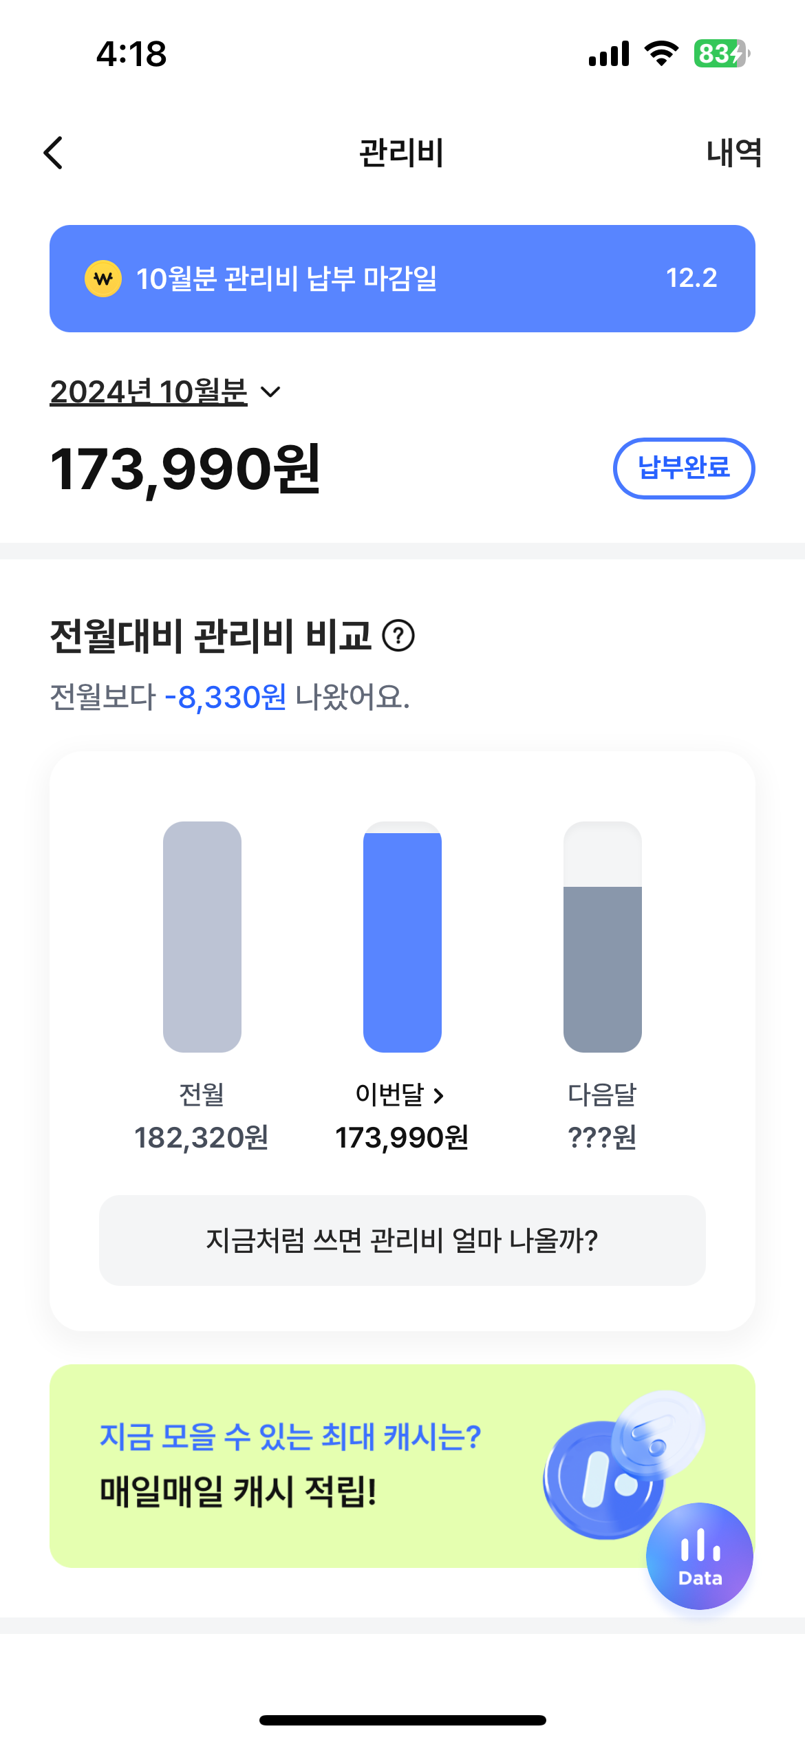Screen dimensions: 805x1742
Task: Tap the 다음달 ???원 label
Action: [603, 1137]
